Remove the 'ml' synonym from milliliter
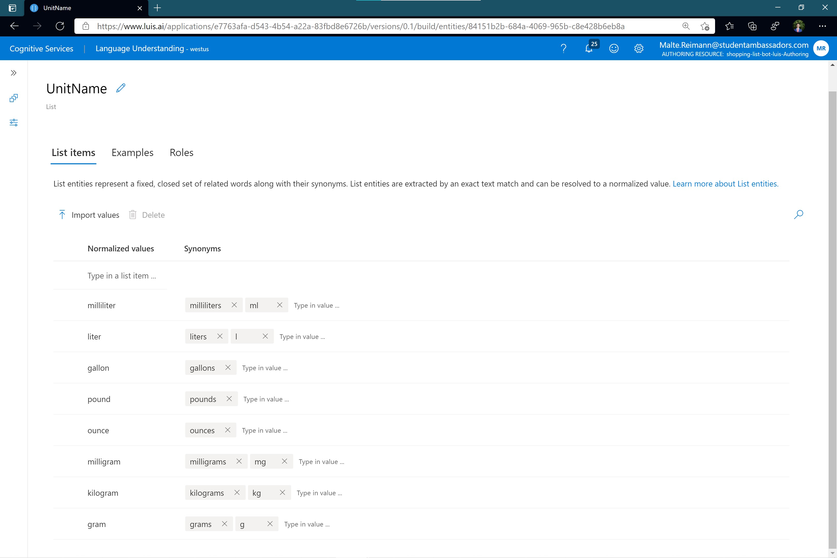Image resolution: width=837 pixels, height=558 pixels. click(x=280, y=305)
